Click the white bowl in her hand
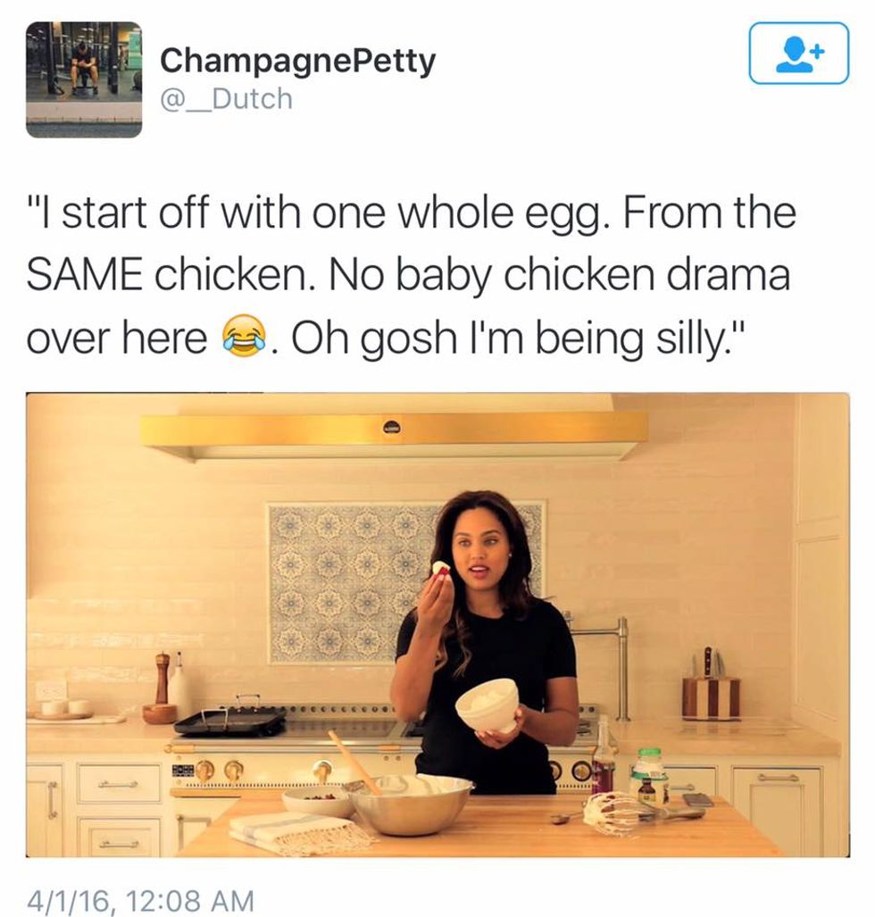 coord(487,704)
